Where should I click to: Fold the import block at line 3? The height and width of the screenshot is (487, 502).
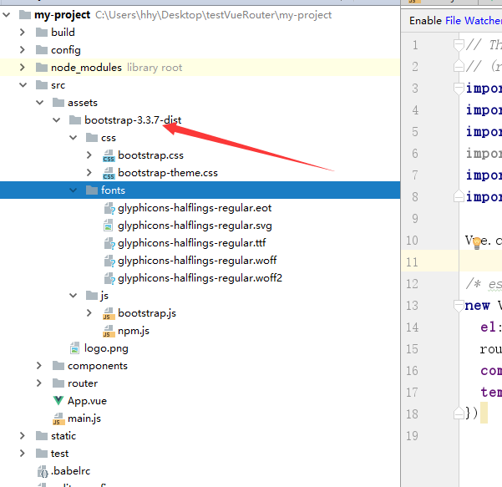tap(459, 88)
